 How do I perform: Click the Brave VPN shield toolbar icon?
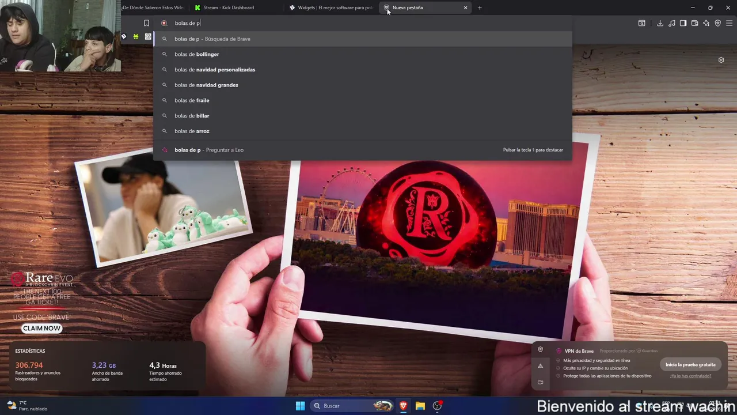coord(717,23)
